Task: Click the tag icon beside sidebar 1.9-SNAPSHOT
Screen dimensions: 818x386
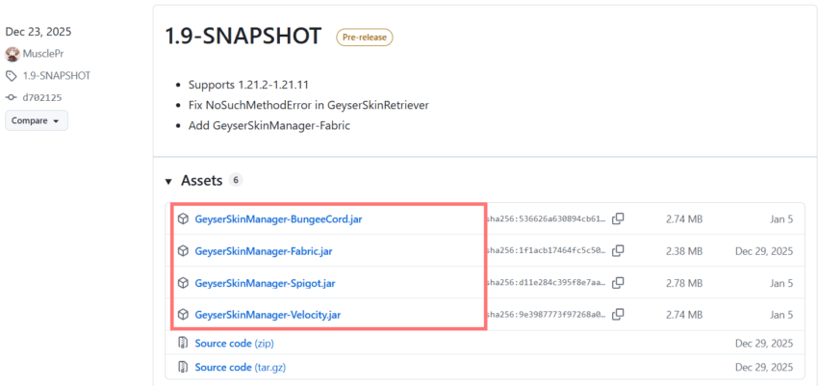Action: pos(12,75)
